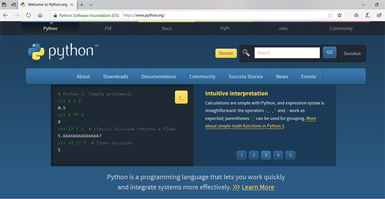This screenshot has width=385, height=199.
Task: Click the browser Forward arrow
Action: 17,15
